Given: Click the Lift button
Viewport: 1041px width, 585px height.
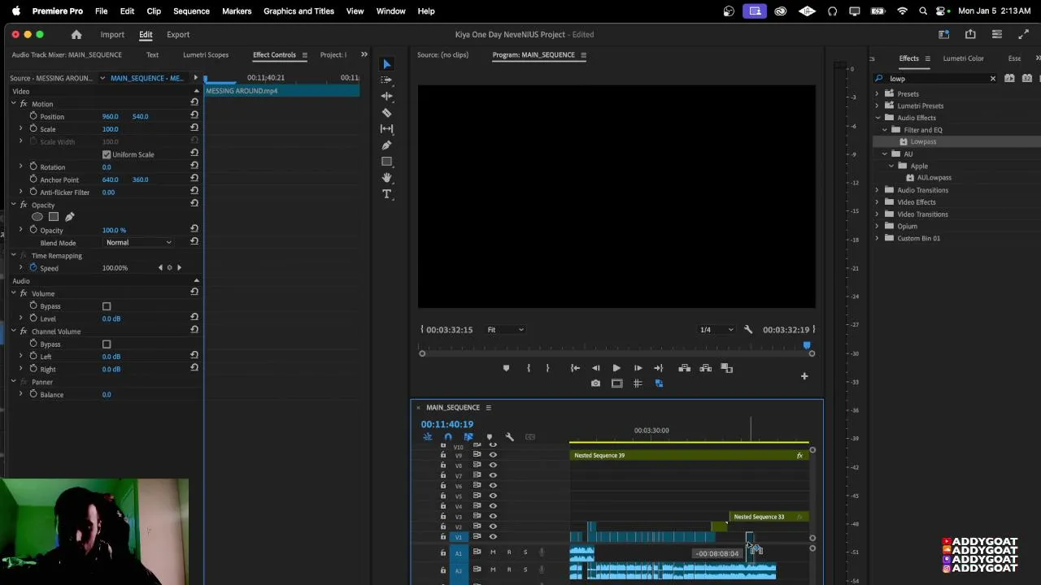Looking at the screenshot, I should (x=685, y=368).
